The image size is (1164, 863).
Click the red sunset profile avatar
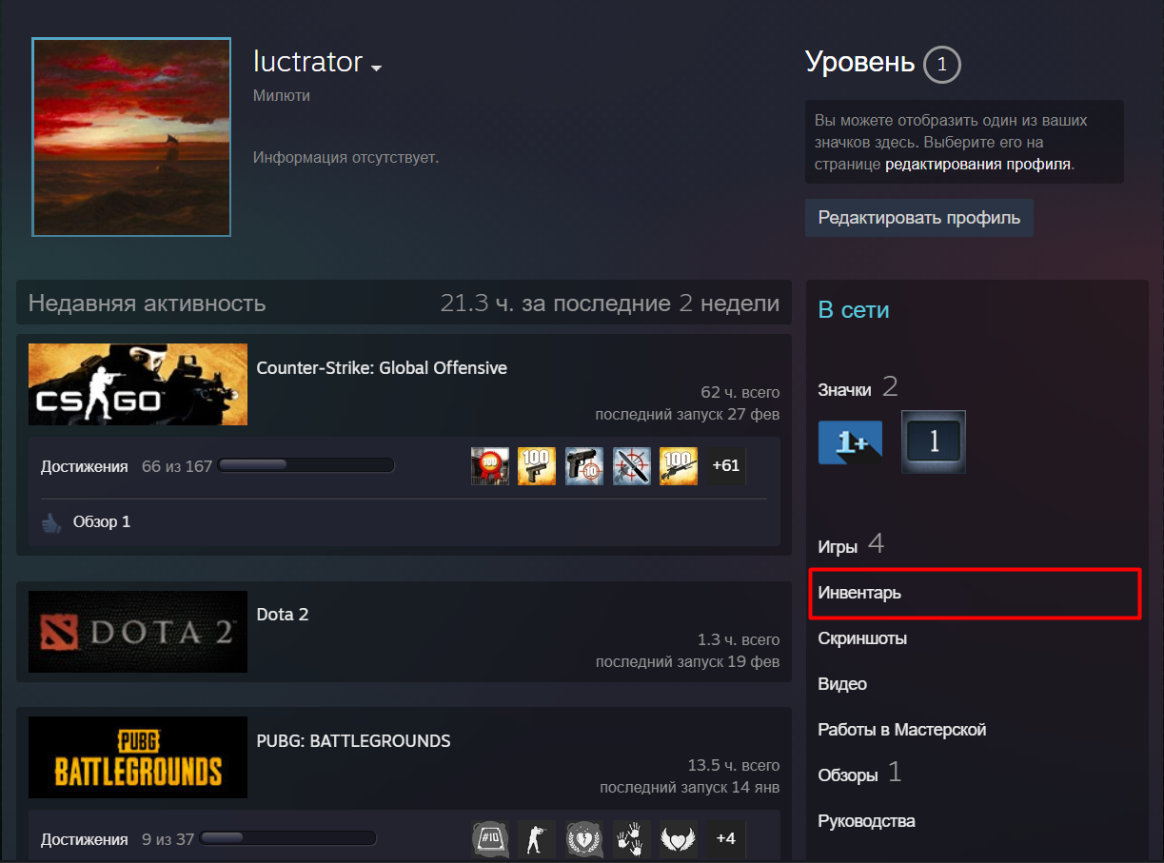[x=131, y=137]
